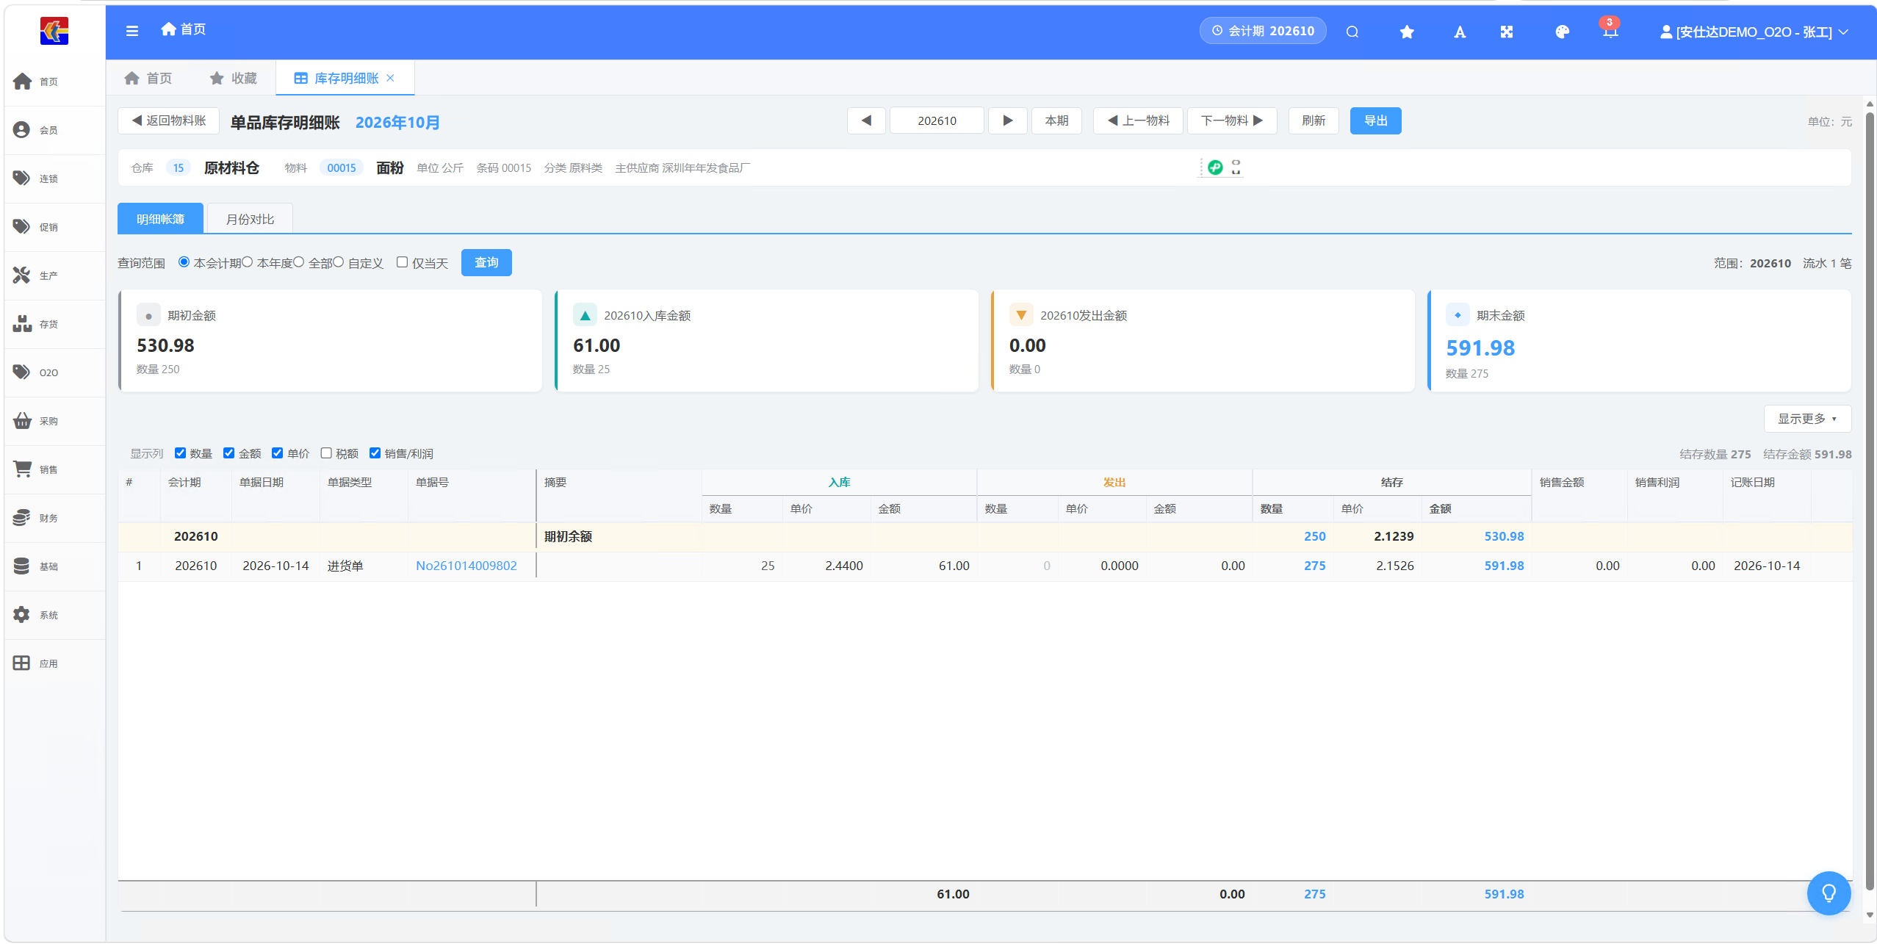This screenshot has height=944, width=1877.
Task: Open the 财务 finance sidebar icon
Action: (22, 518)
